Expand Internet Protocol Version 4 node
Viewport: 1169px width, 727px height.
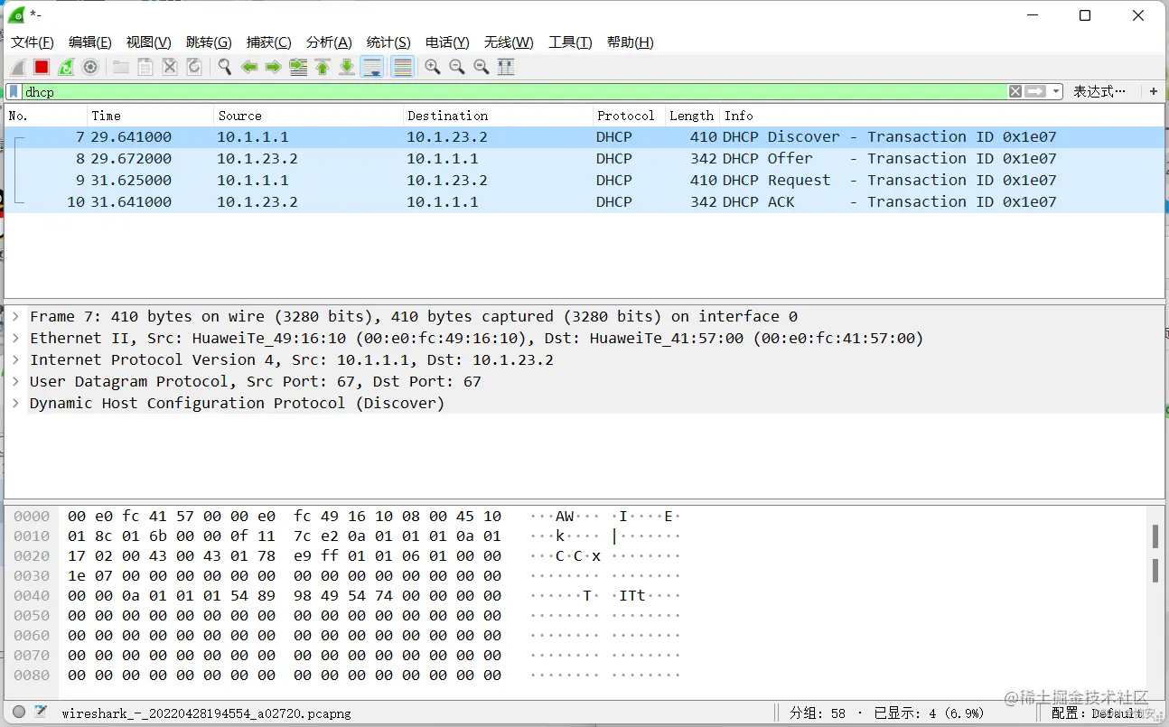pos(15,359)
